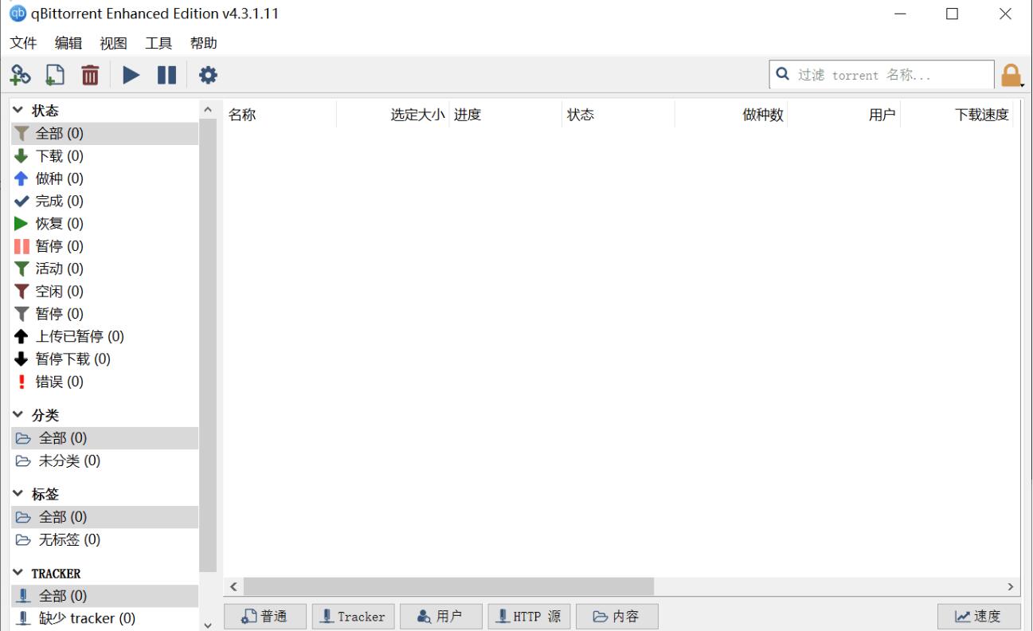Select 未分类 (0) category
1033x631 pixels.
(104, 461)
